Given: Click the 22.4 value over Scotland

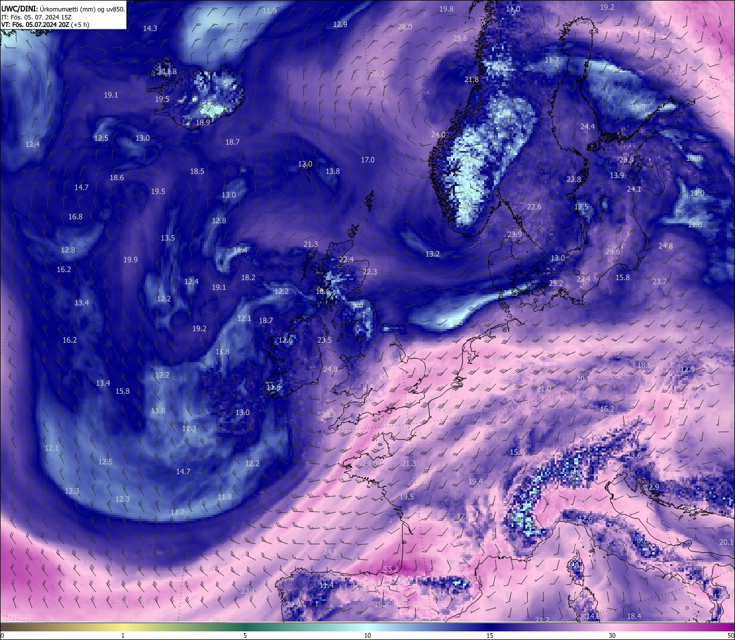Looking at the screenshot, I should (346, 259).
